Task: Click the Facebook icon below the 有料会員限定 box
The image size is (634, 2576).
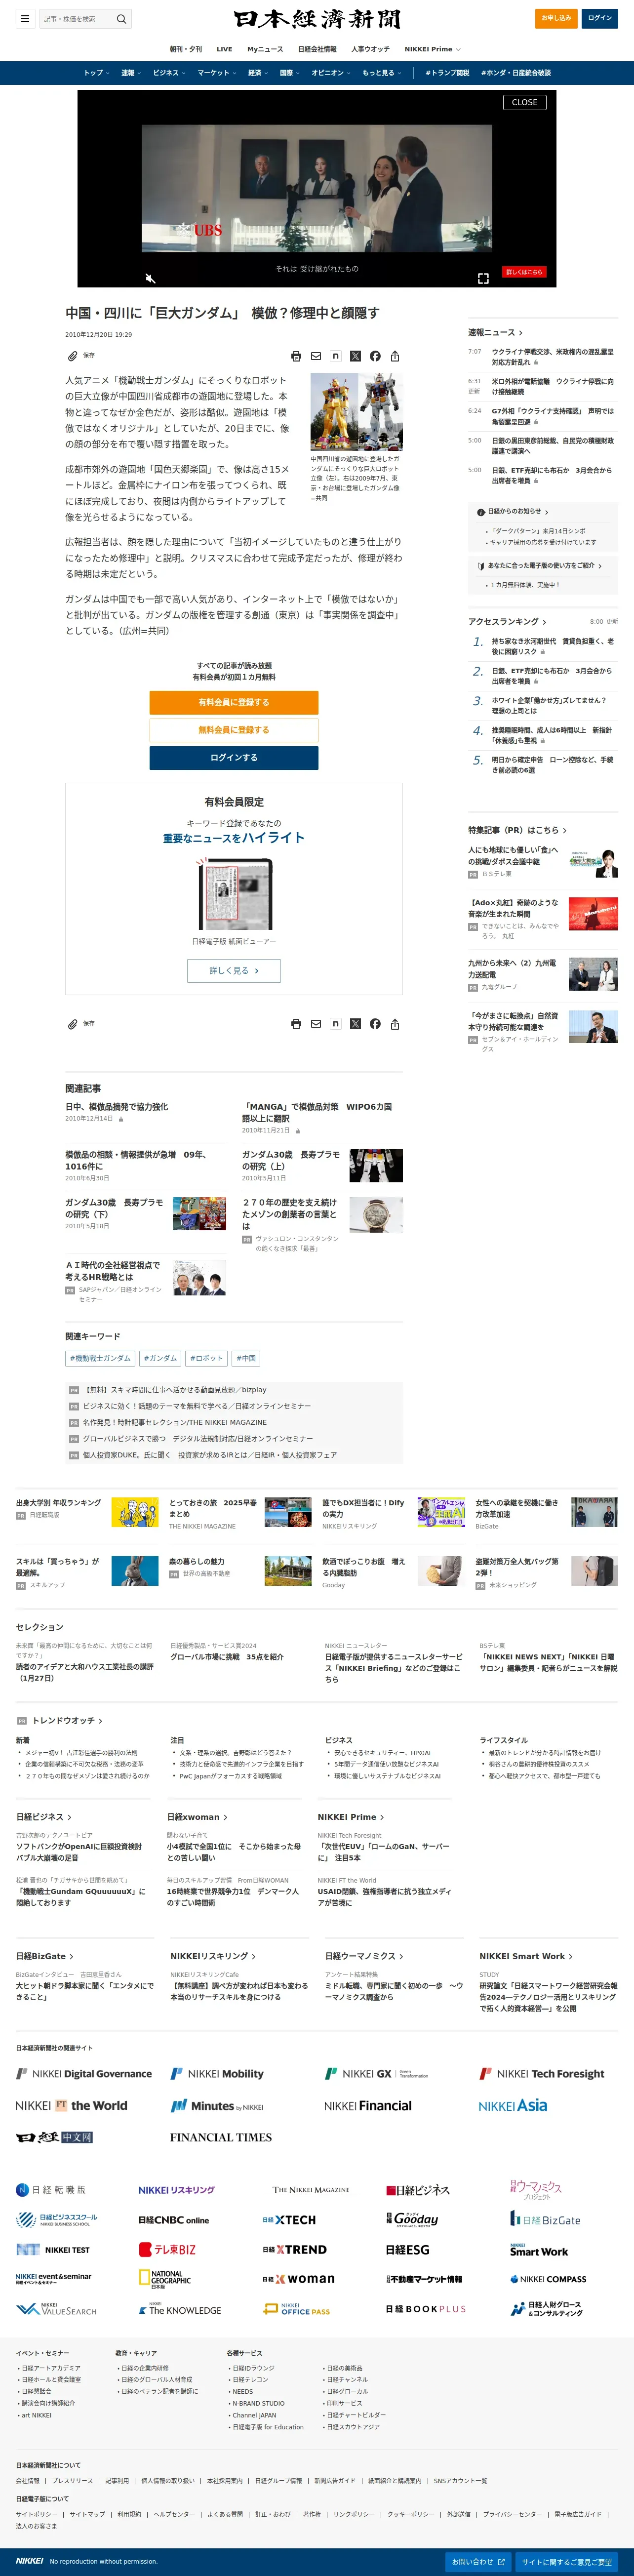Action: tap(375, 1024)
